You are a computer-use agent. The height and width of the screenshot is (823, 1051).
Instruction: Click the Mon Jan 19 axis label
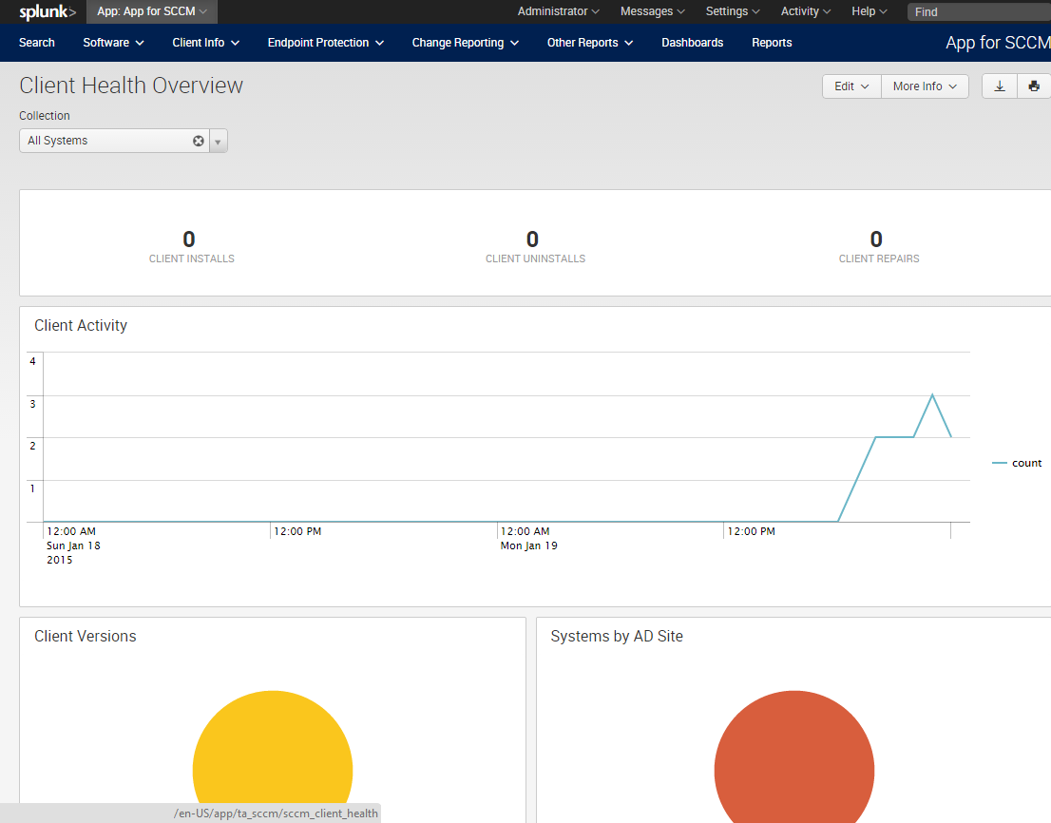[x=529, y=545]
